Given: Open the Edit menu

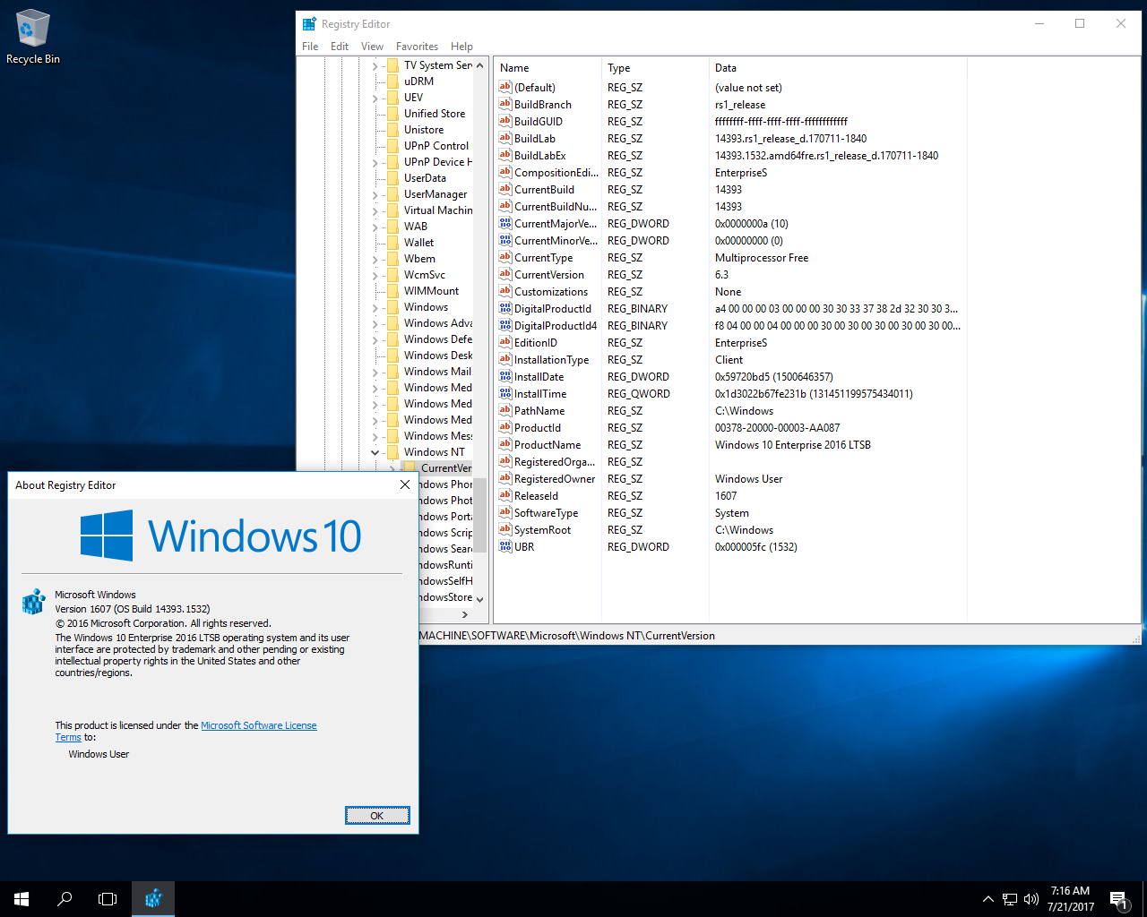Looking at the screenshot, I should click(340, 47).
